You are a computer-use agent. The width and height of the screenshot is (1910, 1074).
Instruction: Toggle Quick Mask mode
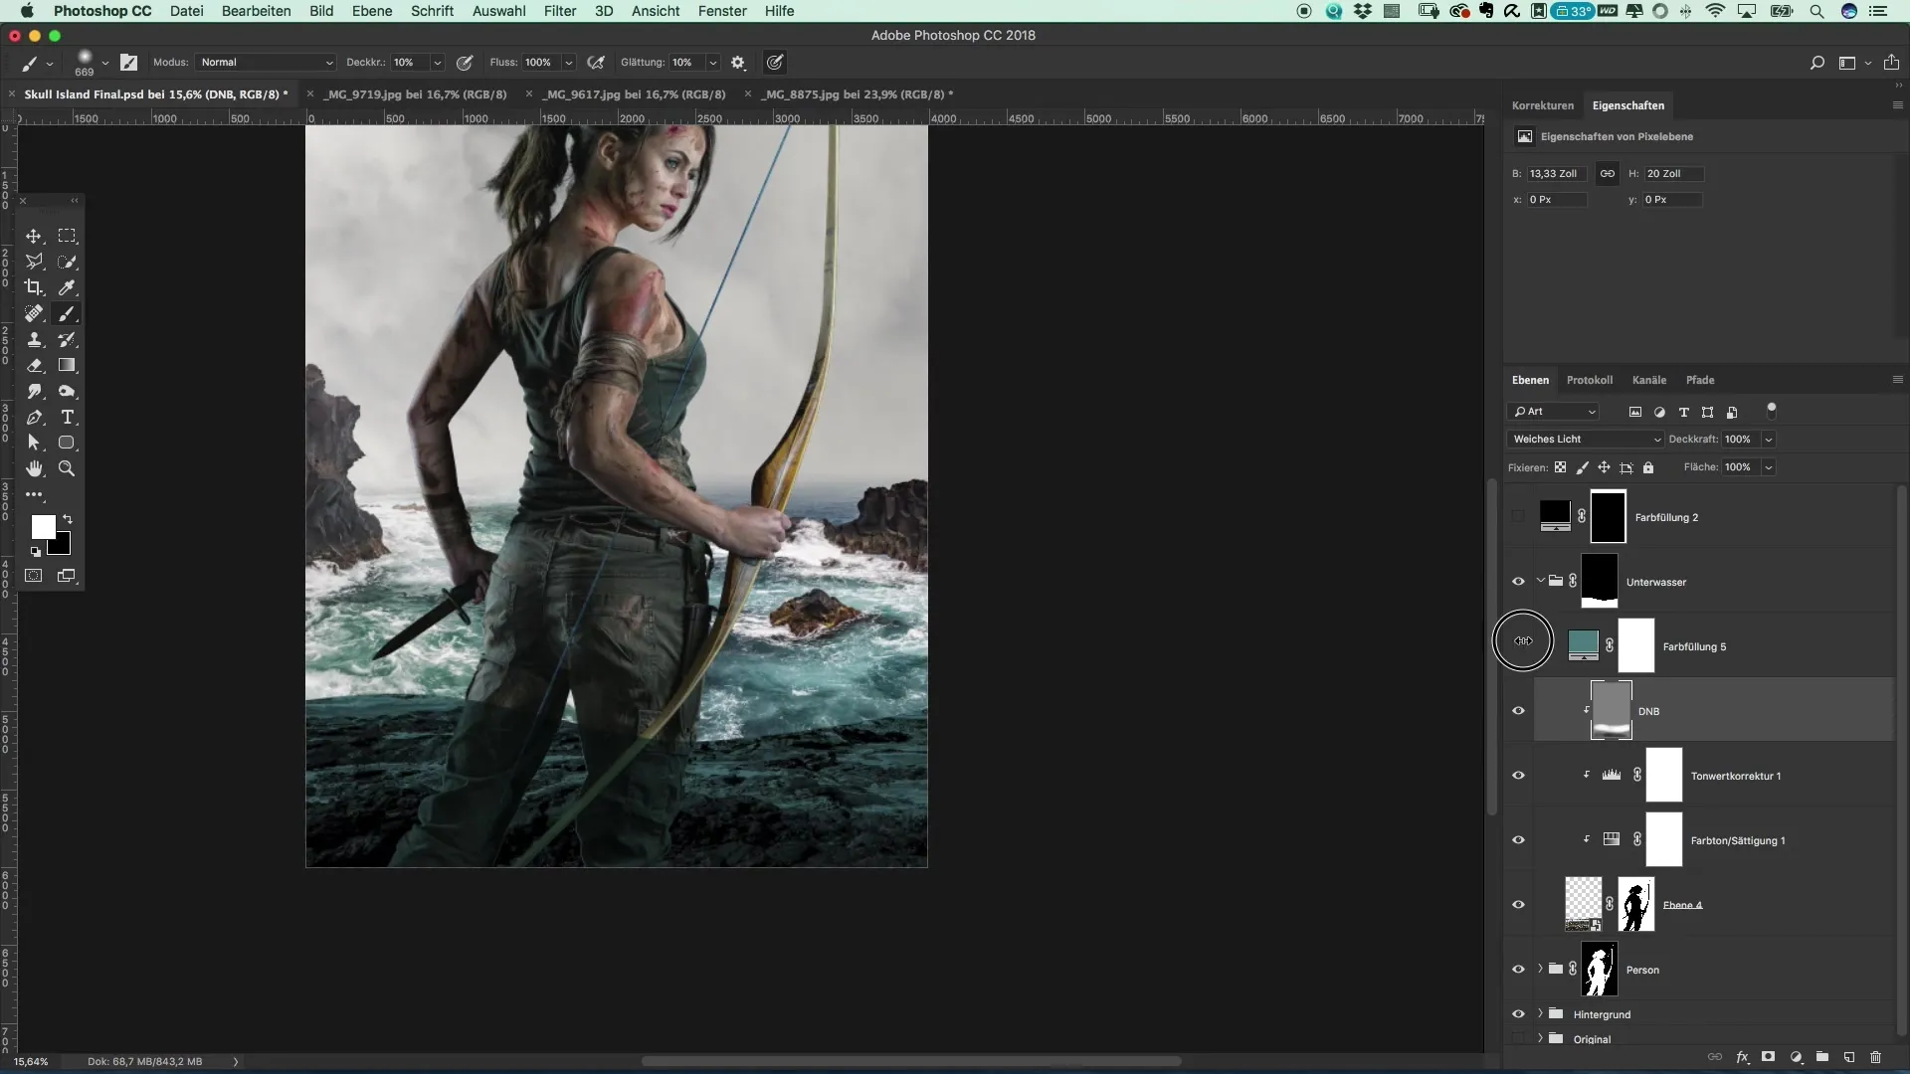tap(34, 576)
